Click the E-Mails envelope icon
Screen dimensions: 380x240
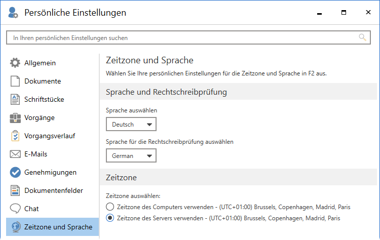(15, 154)
